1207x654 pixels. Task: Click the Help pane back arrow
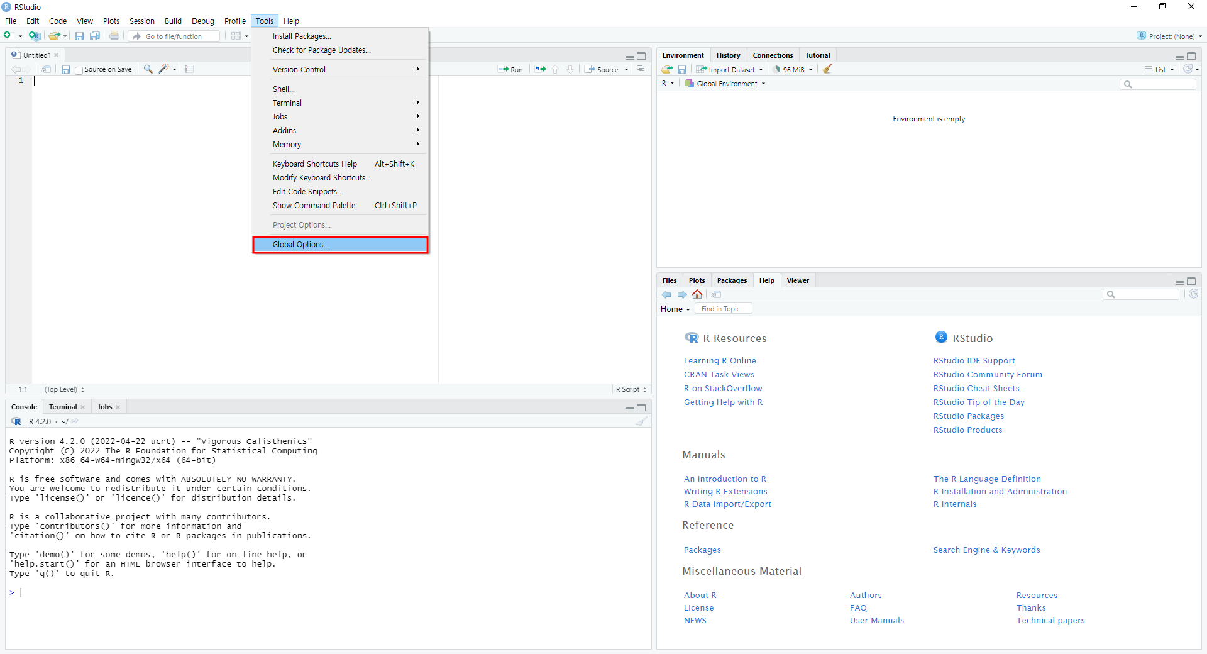(x=666, y=294)
